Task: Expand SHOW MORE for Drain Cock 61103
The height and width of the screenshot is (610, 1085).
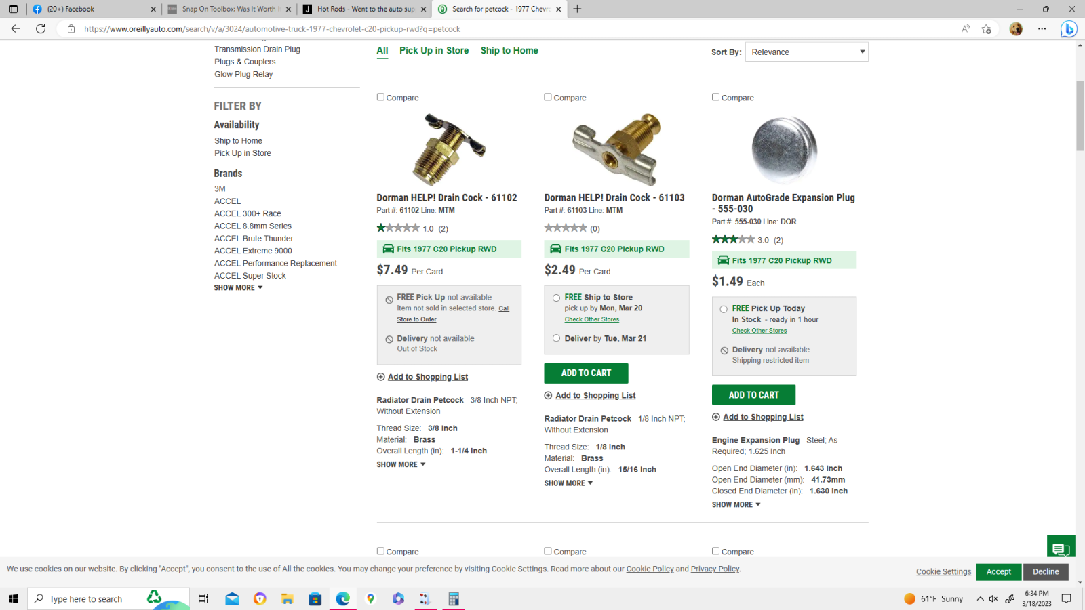Action: (x=568, y=483)
